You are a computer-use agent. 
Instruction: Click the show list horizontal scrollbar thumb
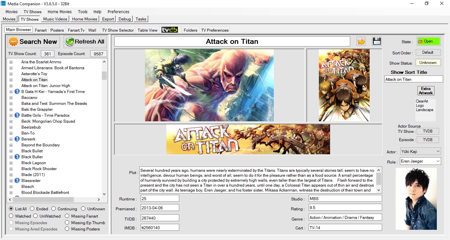point(43,199)
